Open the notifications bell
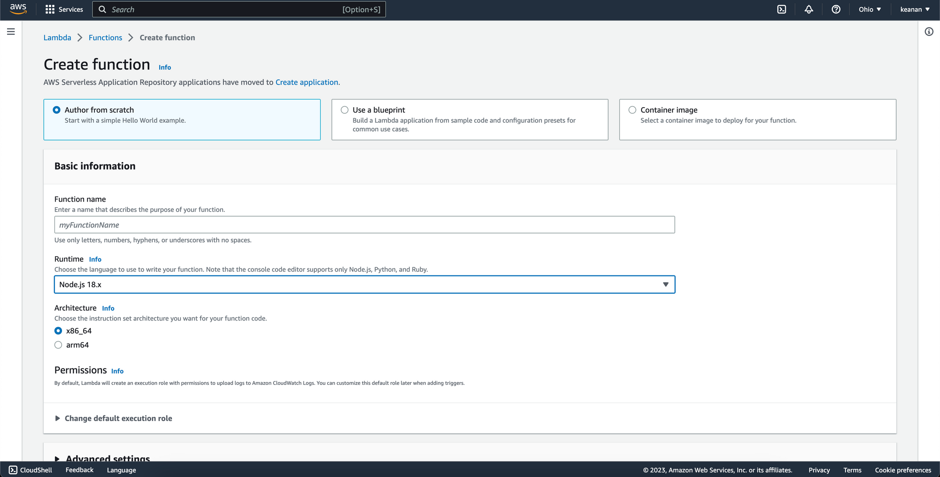Viewport: 940px width, 477px height. click(809, 9)
